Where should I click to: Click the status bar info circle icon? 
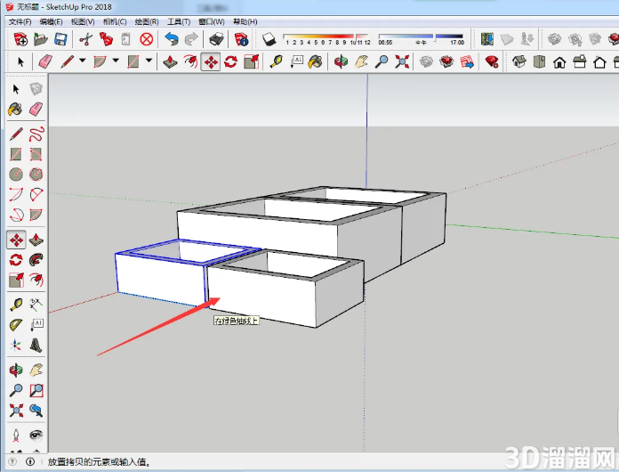[30, 461]
